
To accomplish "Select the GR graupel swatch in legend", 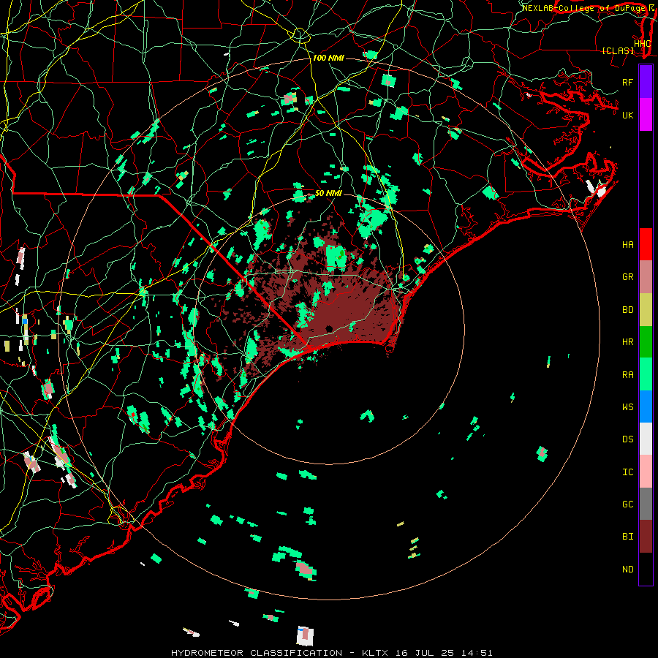I will click(x=646, y=276).
